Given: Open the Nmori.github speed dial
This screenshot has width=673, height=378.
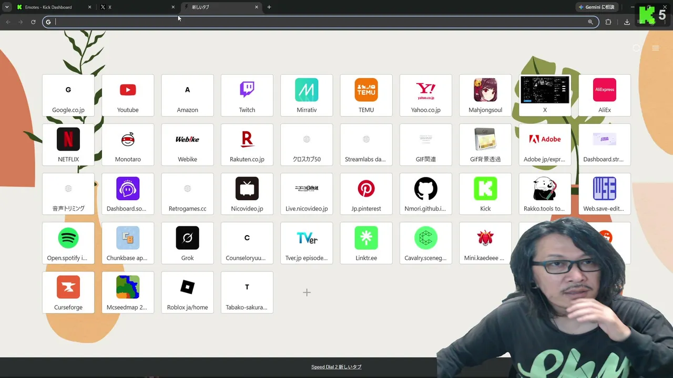Looking at the screenshot, I should coord(426,194).
